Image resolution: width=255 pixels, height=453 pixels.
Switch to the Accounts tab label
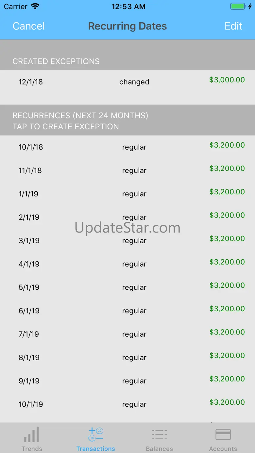click(223, 448)
